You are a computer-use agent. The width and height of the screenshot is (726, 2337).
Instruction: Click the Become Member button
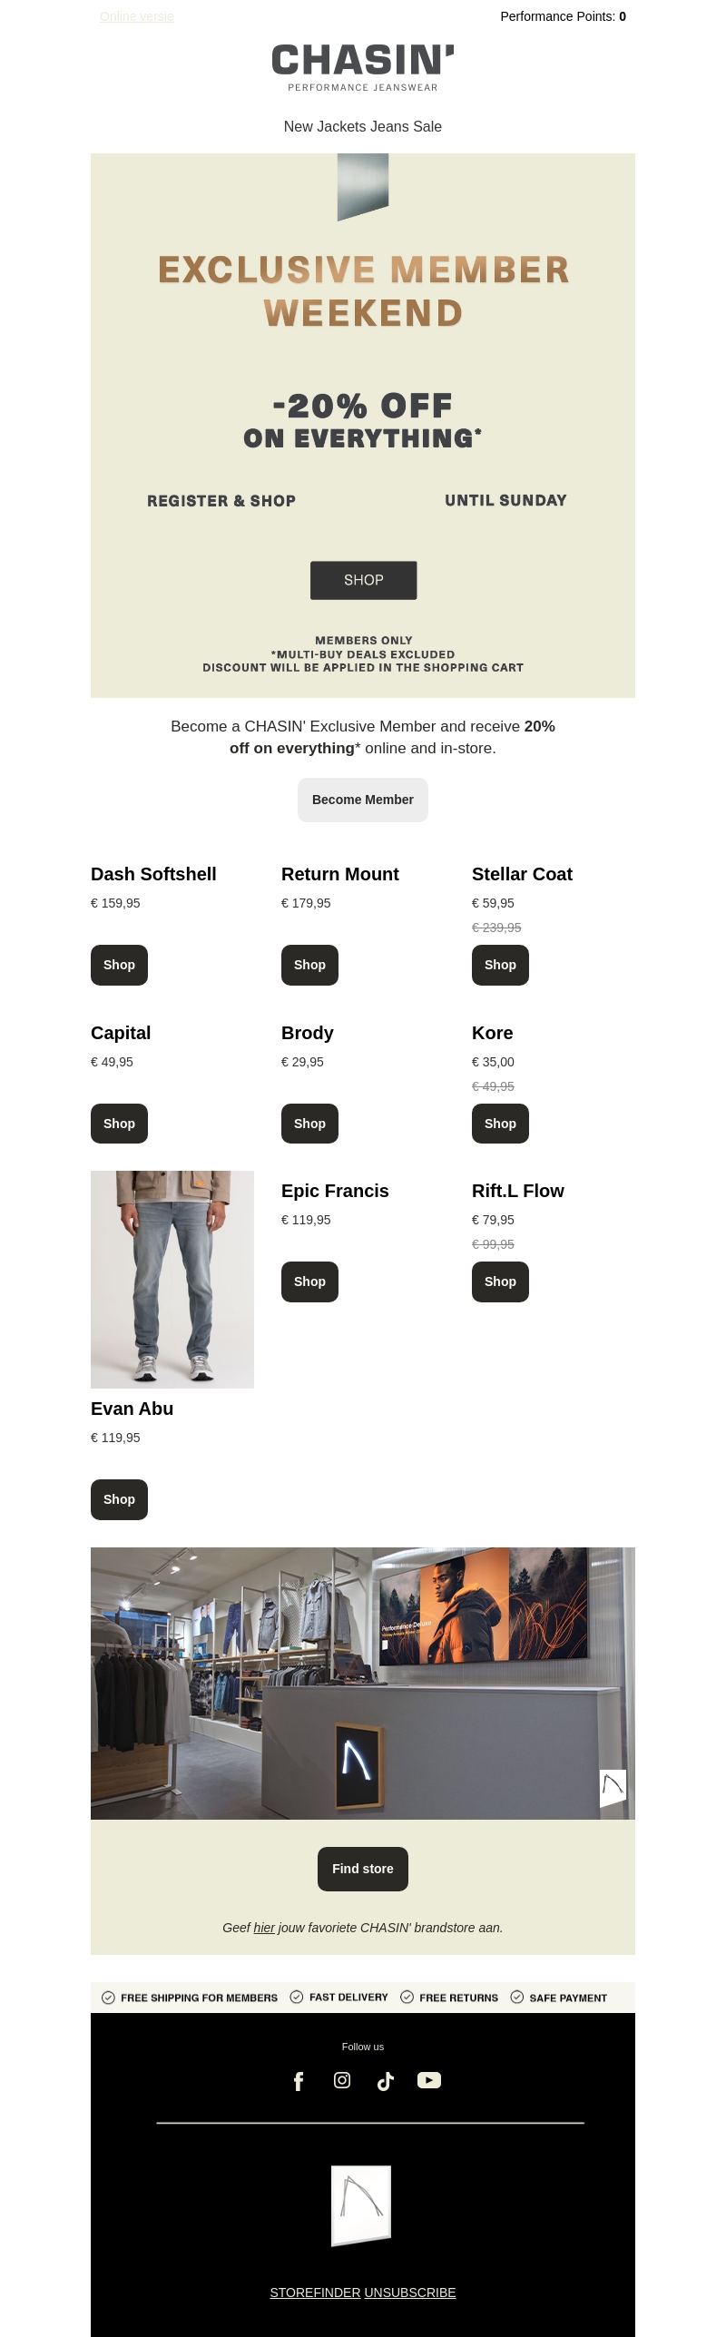363,800
